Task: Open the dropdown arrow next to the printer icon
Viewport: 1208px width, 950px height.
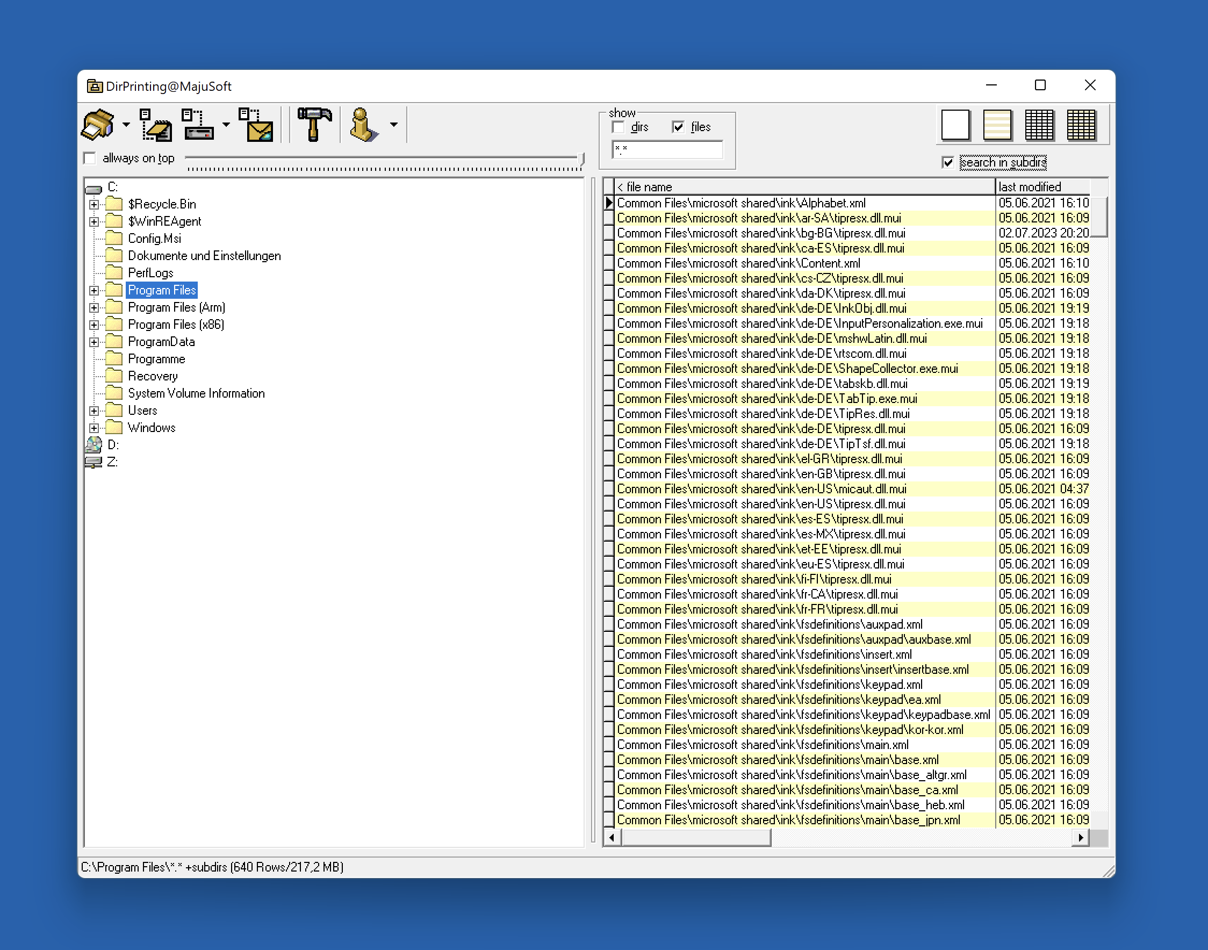Action: (126, 125)
